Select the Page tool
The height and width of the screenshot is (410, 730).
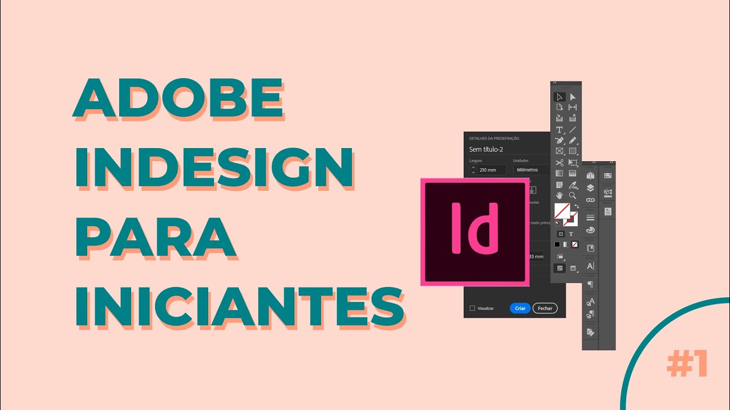(559, 107)
